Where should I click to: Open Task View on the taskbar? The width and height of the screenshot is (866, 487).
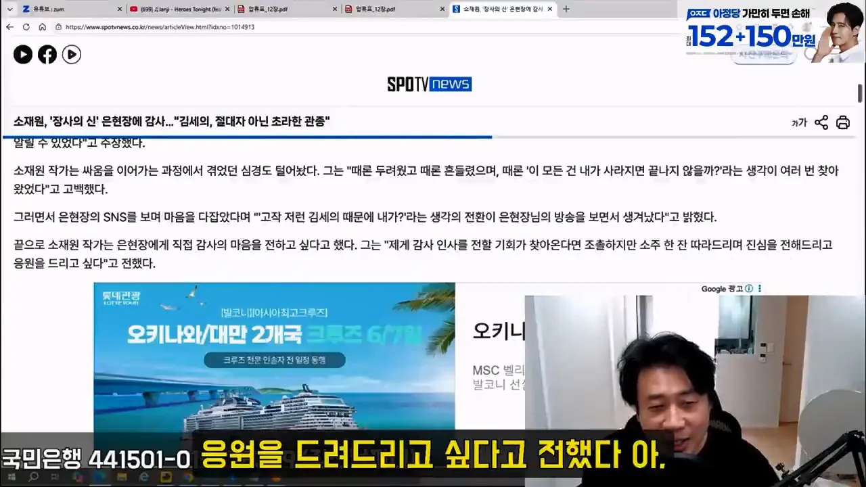pyautogui.click(x=55, y=477)
